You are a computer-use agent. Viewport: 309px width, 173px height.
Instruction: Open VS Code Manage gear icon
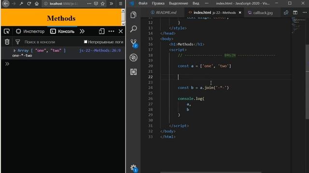pos(134,168)
